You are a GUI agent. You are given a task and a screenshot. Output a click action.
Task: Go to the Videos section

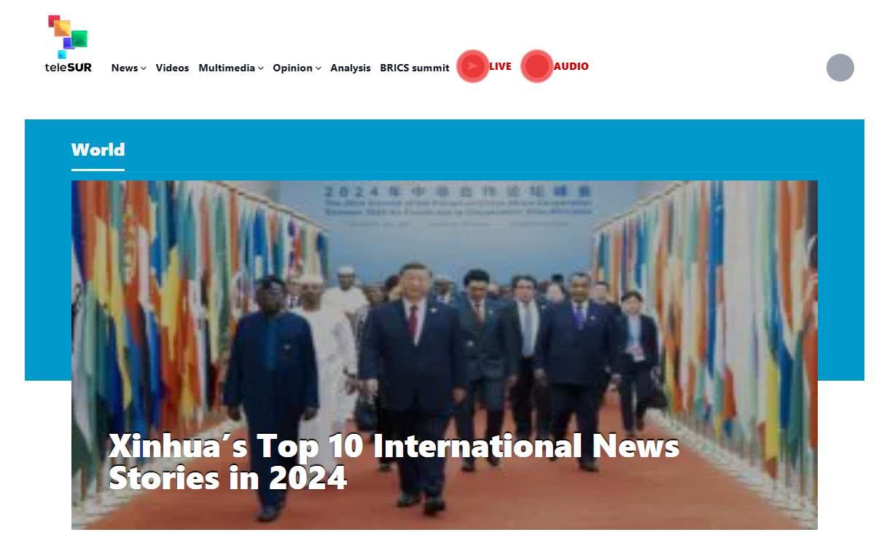pyautogui.click(x=172, y=68)
